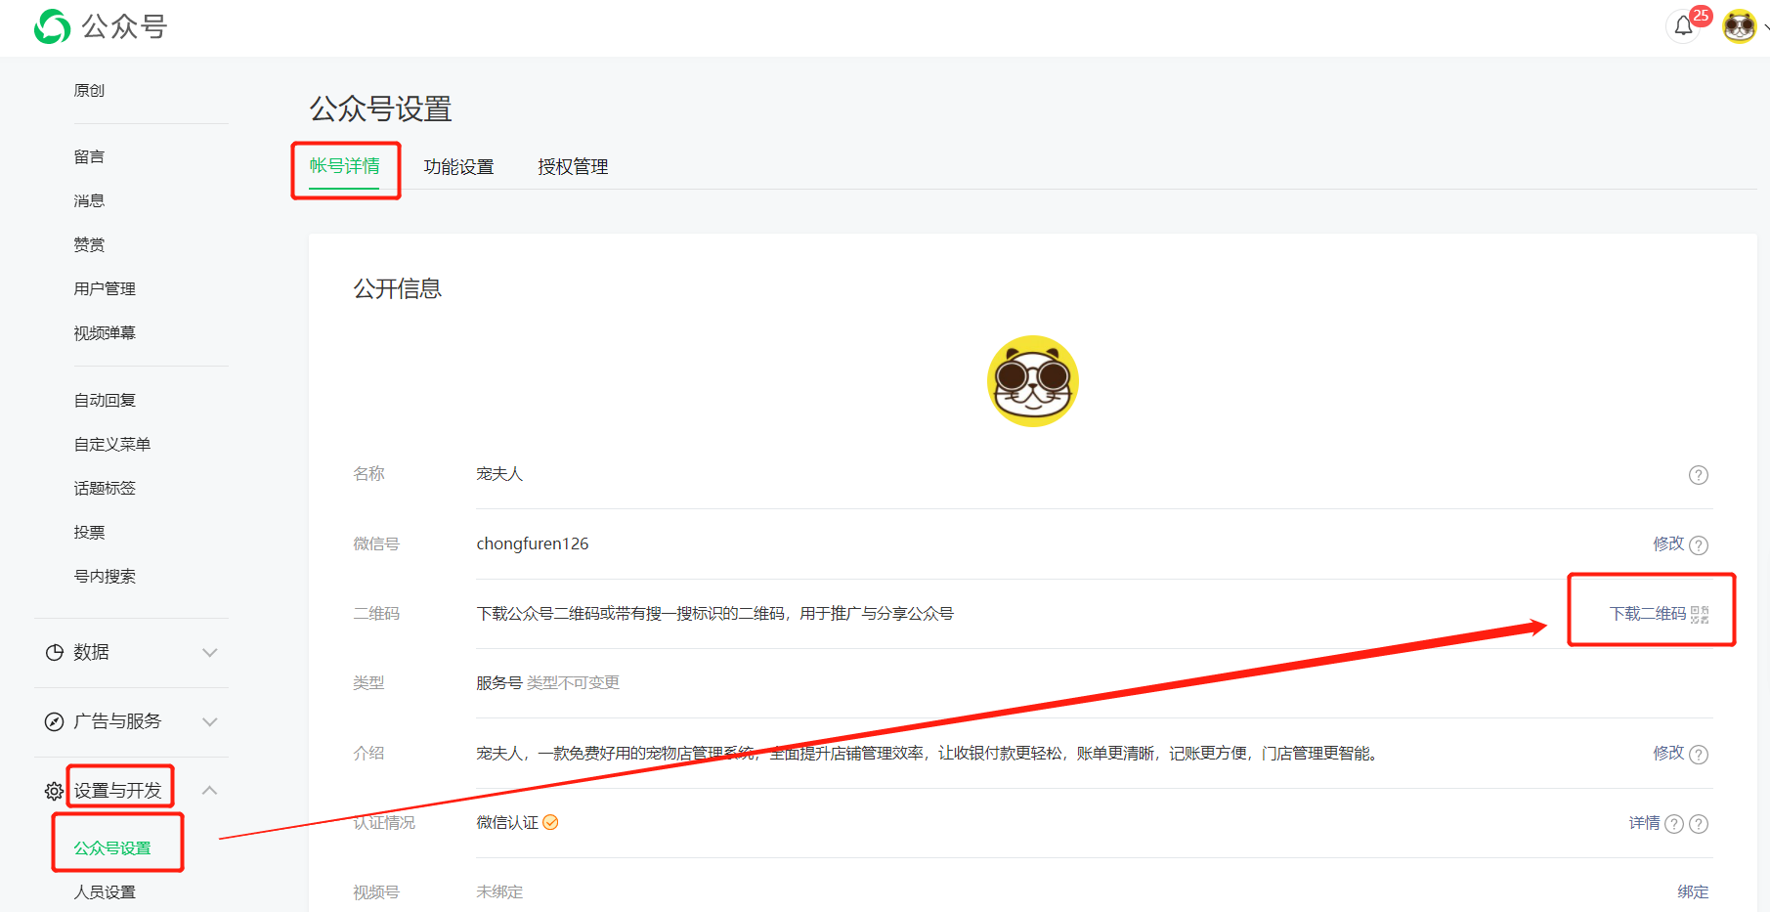Click the 设置与开发 section label
Viewport: 1770px width, 912px height.
pos(117,790)
